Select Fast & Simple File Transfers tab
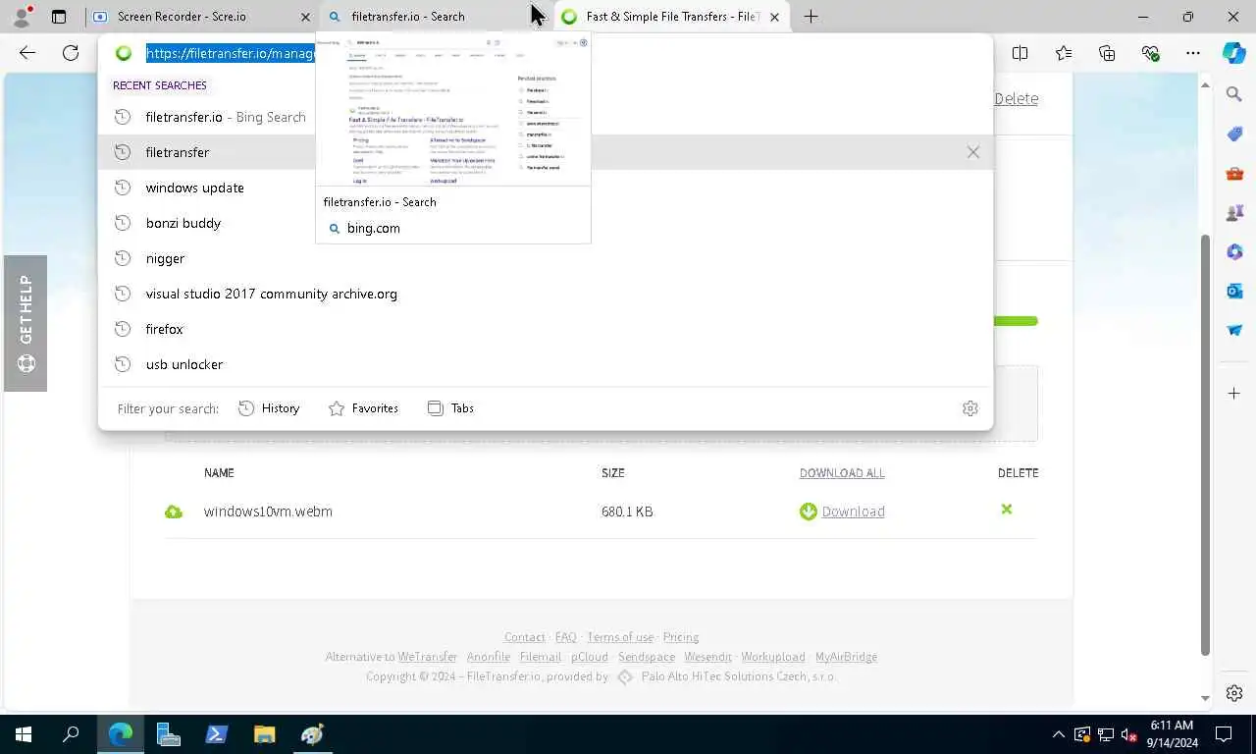Viewport: 1256px width, 754px height. tap(671, 17)
